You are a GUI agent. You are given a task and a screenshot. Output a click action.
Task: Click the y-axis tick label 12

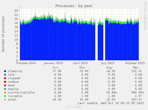click(x=16, y=35)
